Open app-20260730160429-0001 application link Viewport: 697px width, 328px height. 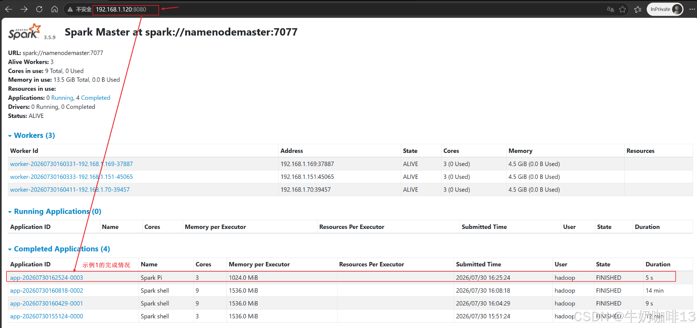pyautogui.click(x=46, y=304)
